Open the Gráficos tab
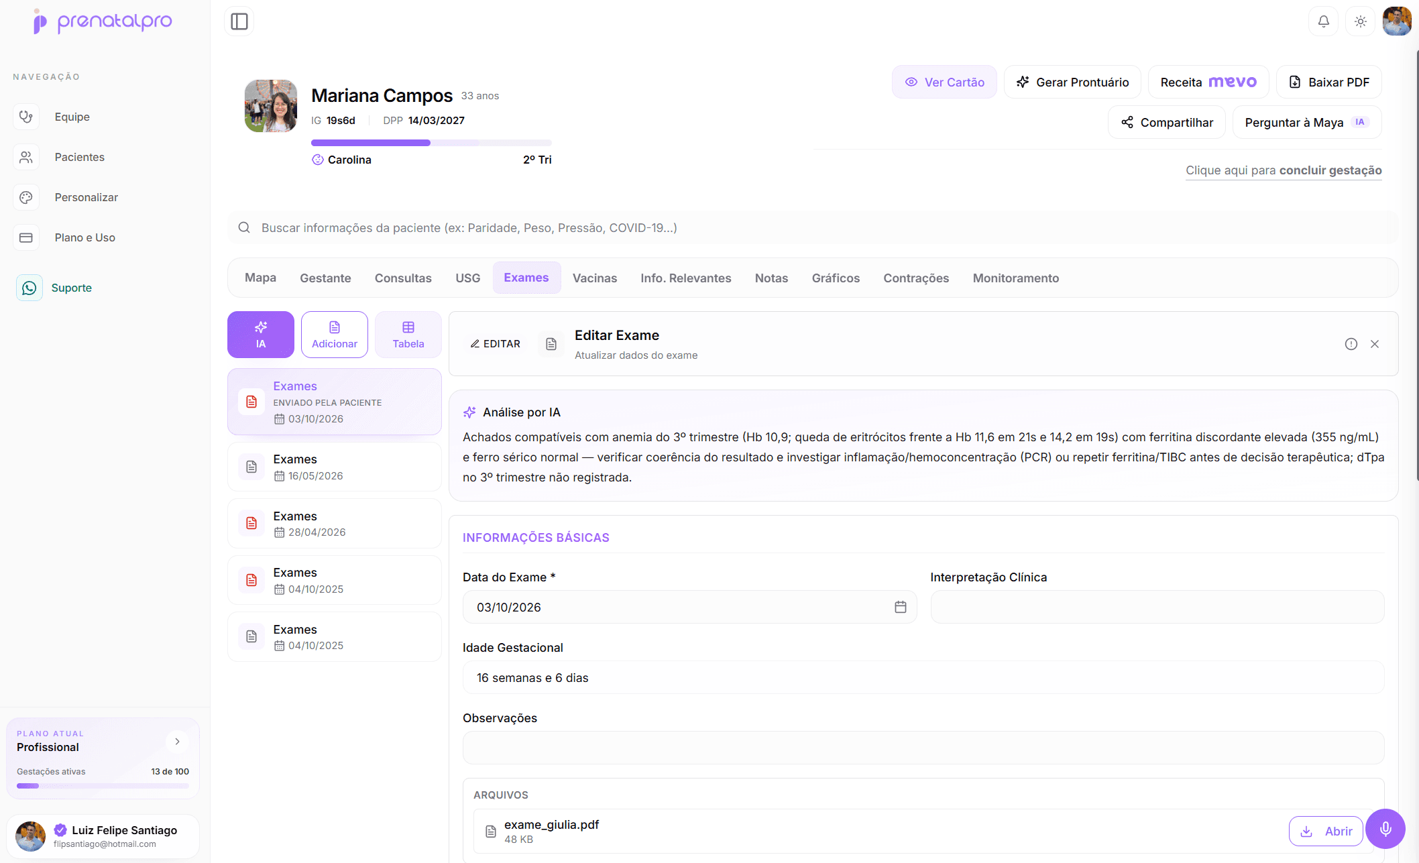 [836, 278]
